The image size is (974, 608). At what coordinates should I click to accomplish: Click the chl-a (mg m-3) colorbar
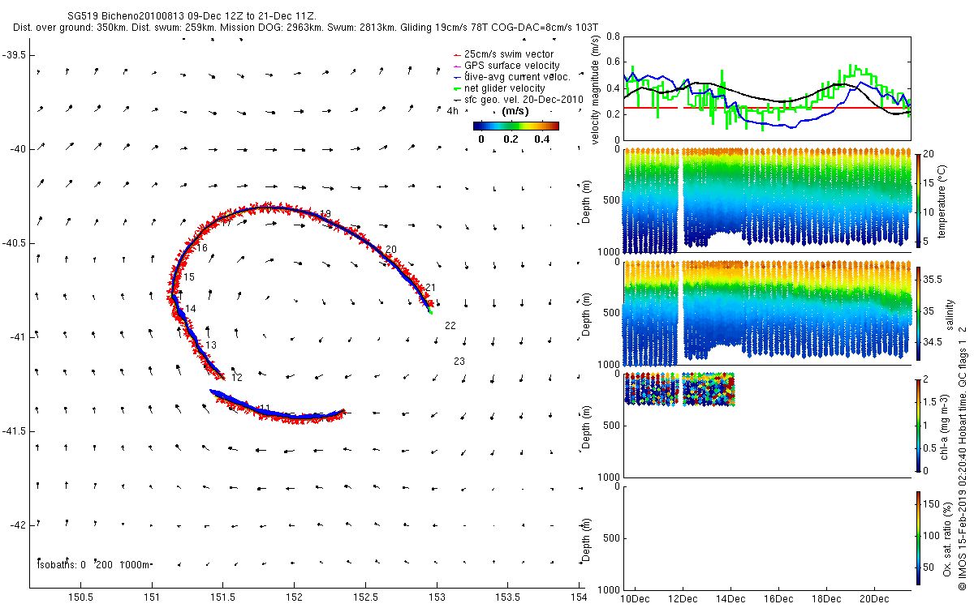point(918,424)
